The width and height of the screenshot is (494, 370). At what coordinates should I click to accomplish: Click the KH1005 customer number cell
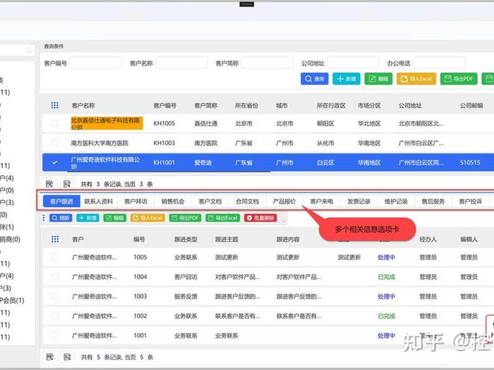(164, 123)
